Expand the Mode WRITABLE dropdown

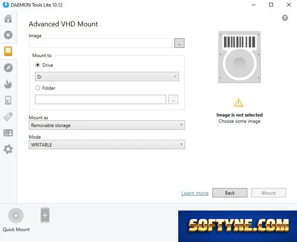coord(107,145)
